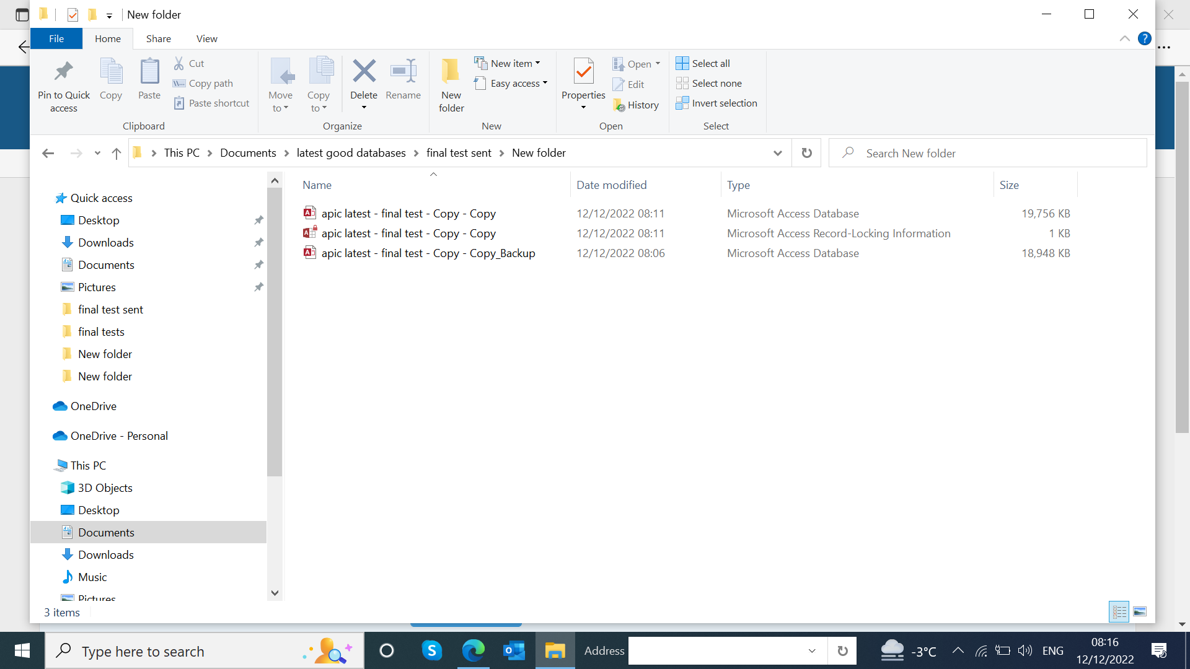The width and height of the screenshot is (1190, 669).
Task: Expand address bar previous locations chevron
Action: point(777,153)
